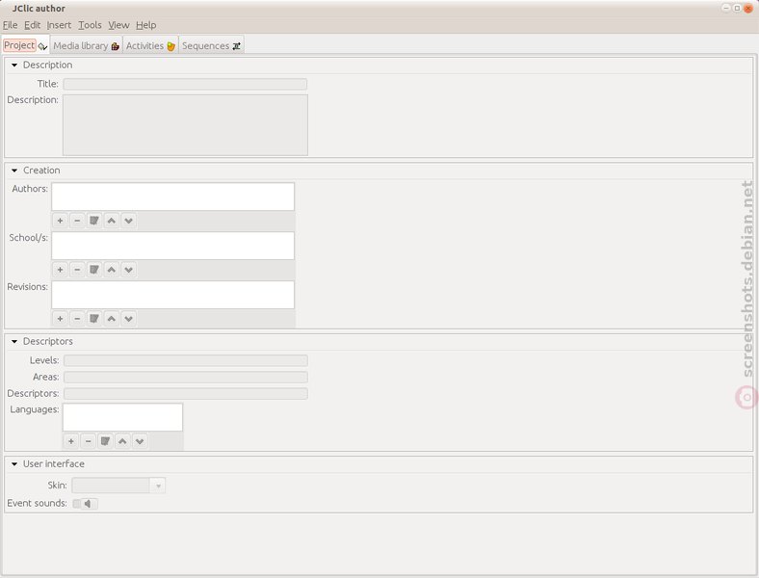Screen dimensions: 759x578
Task: Click the Title input field
Action: [x=185, y=84]
